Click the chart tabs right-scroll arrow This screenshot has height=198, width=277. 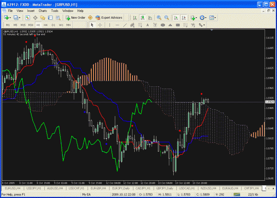tap(273, 188)
